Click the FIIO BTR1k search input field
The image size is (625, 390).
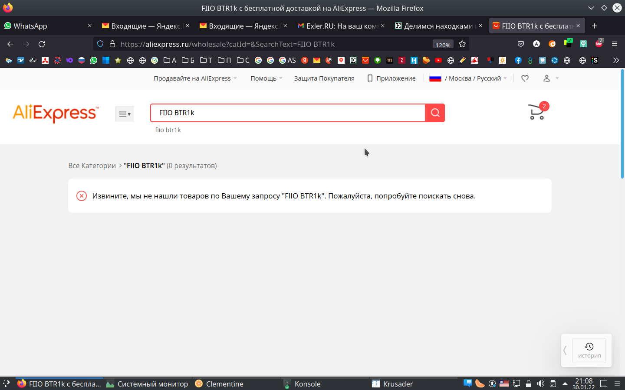(286, 113)
